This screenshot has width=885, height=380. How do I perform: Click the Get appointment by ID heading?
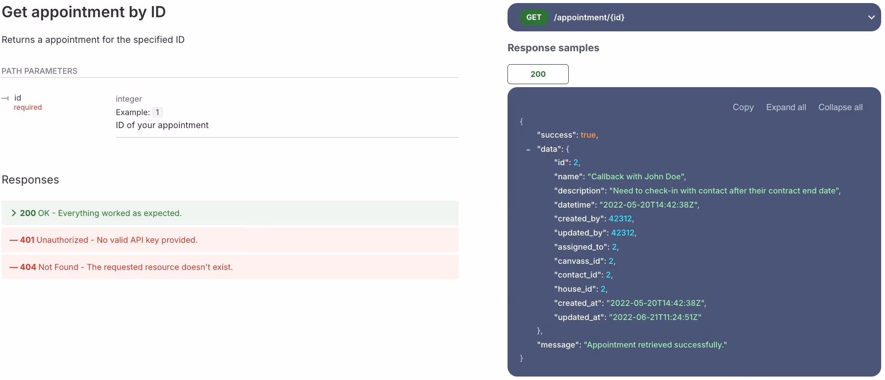point(84,12)
